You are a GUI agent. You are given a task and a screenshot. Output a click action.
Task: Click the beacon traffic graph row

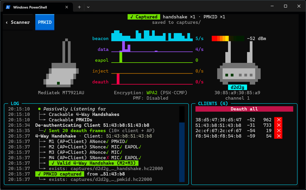(148, 38)
